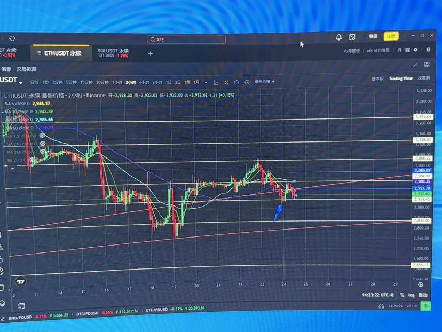Switch chart to 深度图 depth view
Image resolution: width=442 pixels, height=332 pixels.
(424, 77)
